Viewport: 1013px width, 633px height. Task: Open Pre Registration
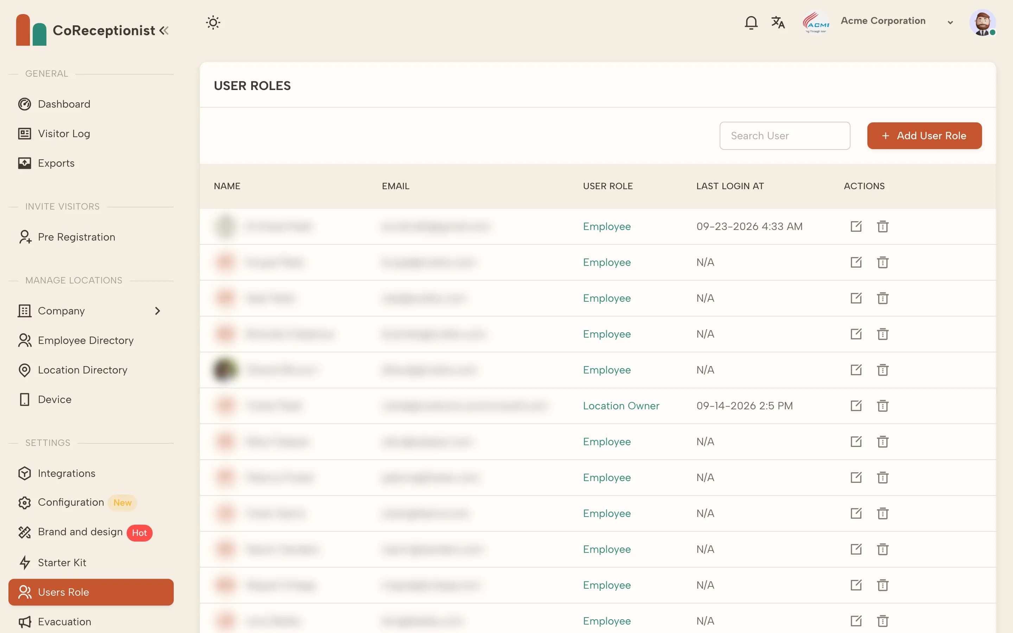point(91,237)
